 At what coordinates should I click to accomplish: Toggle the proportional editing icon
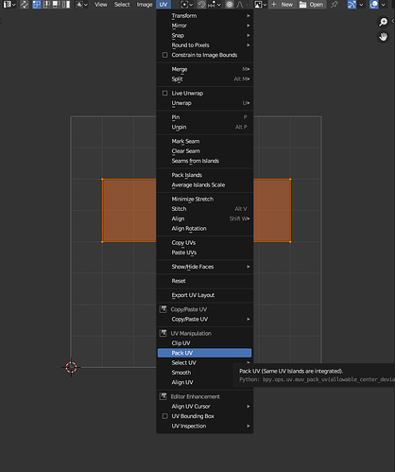tap(230, 5)
